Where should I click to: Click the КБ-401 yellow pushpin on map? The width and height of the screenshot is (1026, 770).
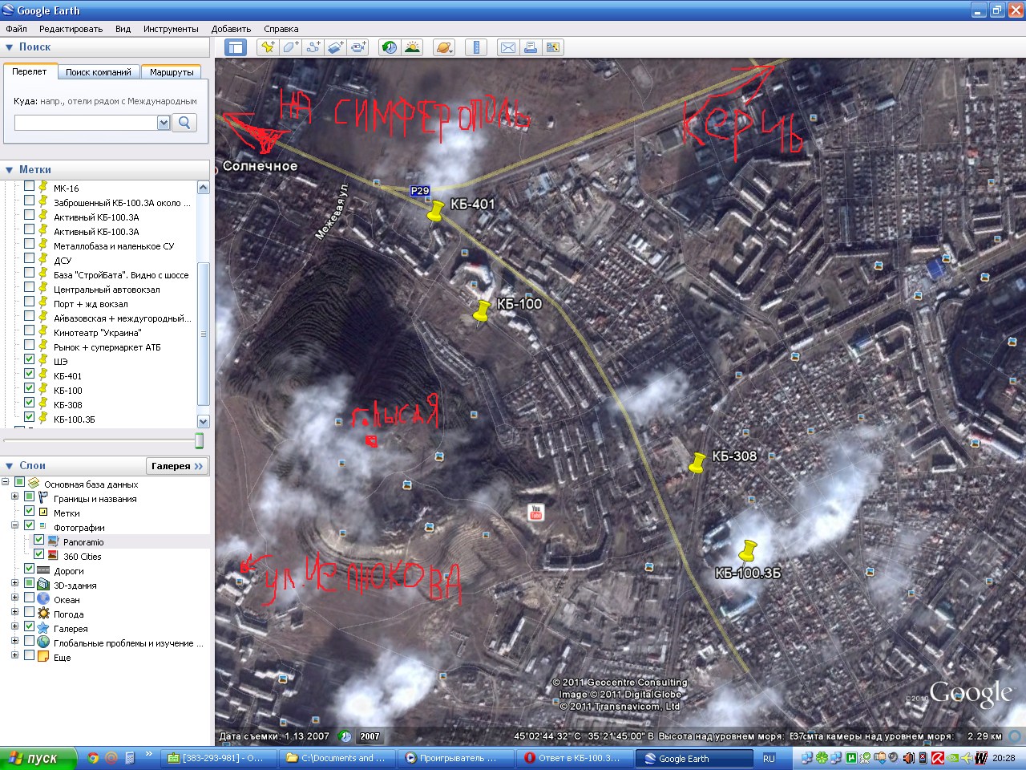tap(435, 213)
